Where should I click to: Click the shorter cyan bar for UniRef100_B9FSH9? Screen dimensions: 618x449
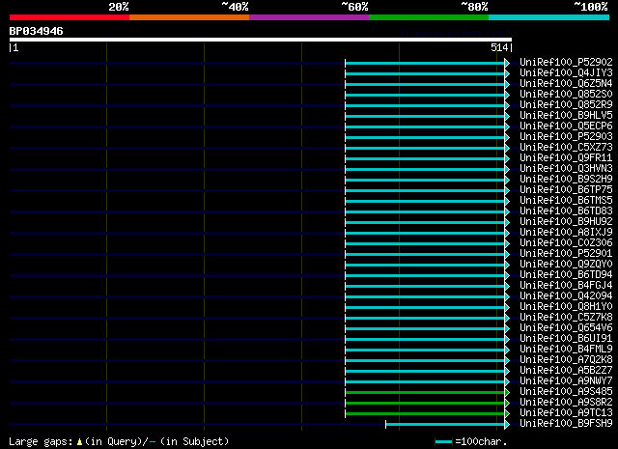(x=445, y=425)
